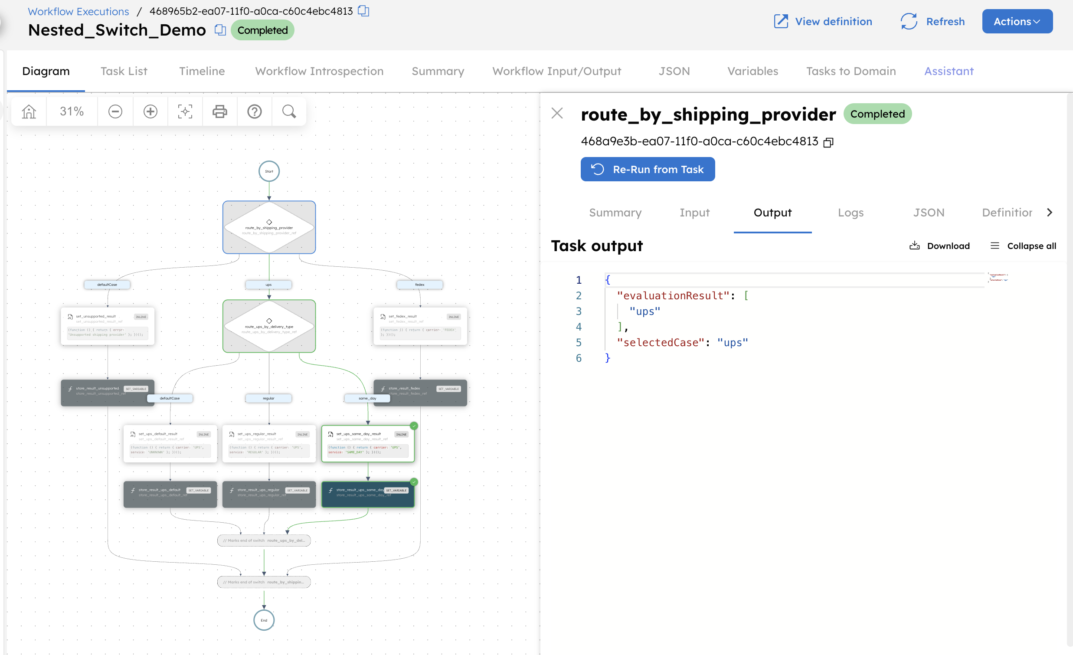Image resolution: width=1073 pixels, height=655 pixels.
Task: Search within the workflow diagram
Action: pyautogui.click(x=289, y=111)
